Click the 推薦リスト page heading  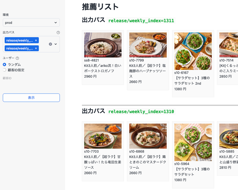[100, 7]
